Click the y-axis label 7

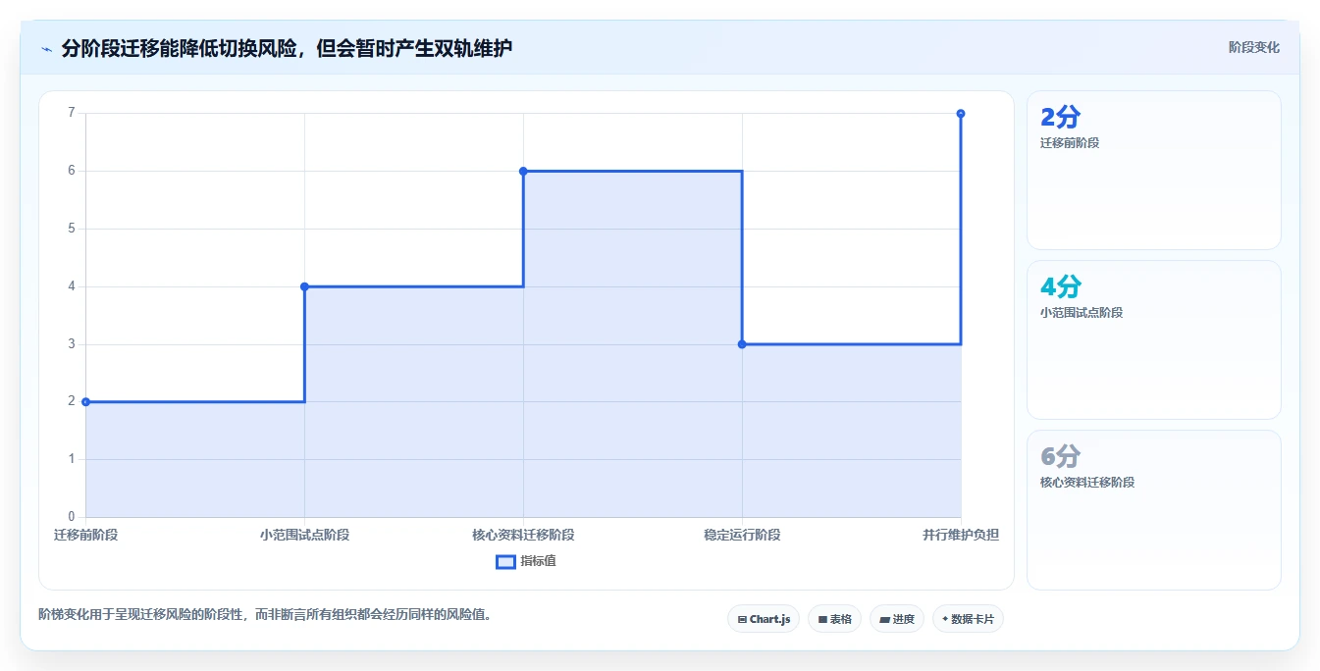[x=71, y=113]
